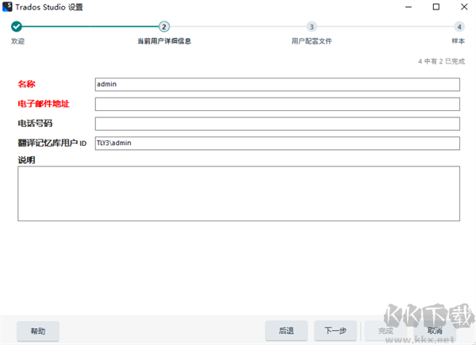Image resolution: width=476 pixels, height=345 pixels.
Task: Cancel setup with the 取消 button
Action: (435, 331)
